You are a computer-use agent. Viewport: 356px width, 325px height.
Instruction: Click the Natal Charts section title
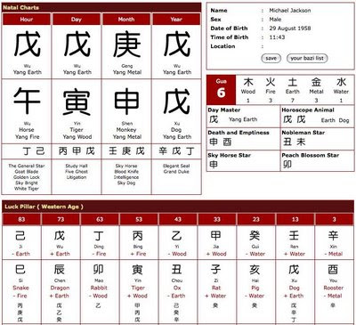click(20, 7)
